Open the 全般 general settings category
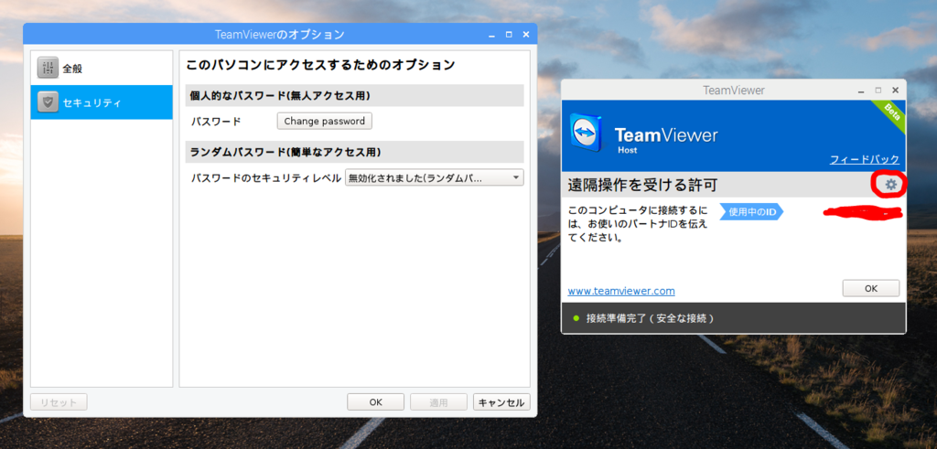The height and width of the screenshot is (449, 937). (102, 68)
